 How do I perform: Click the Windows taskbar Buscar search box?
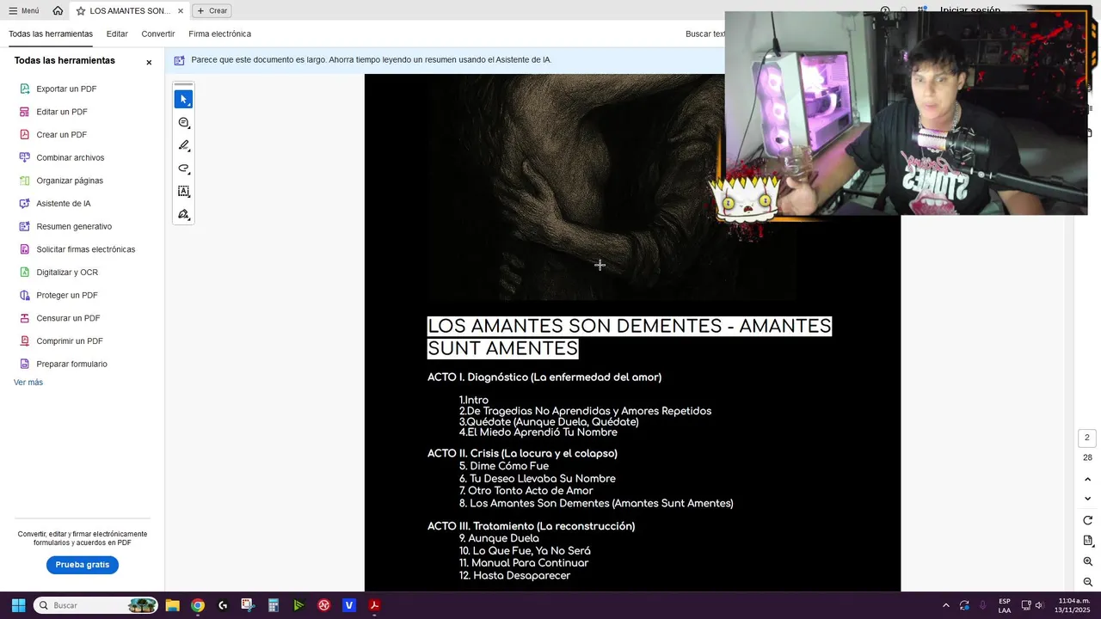(x=96, y=605)
